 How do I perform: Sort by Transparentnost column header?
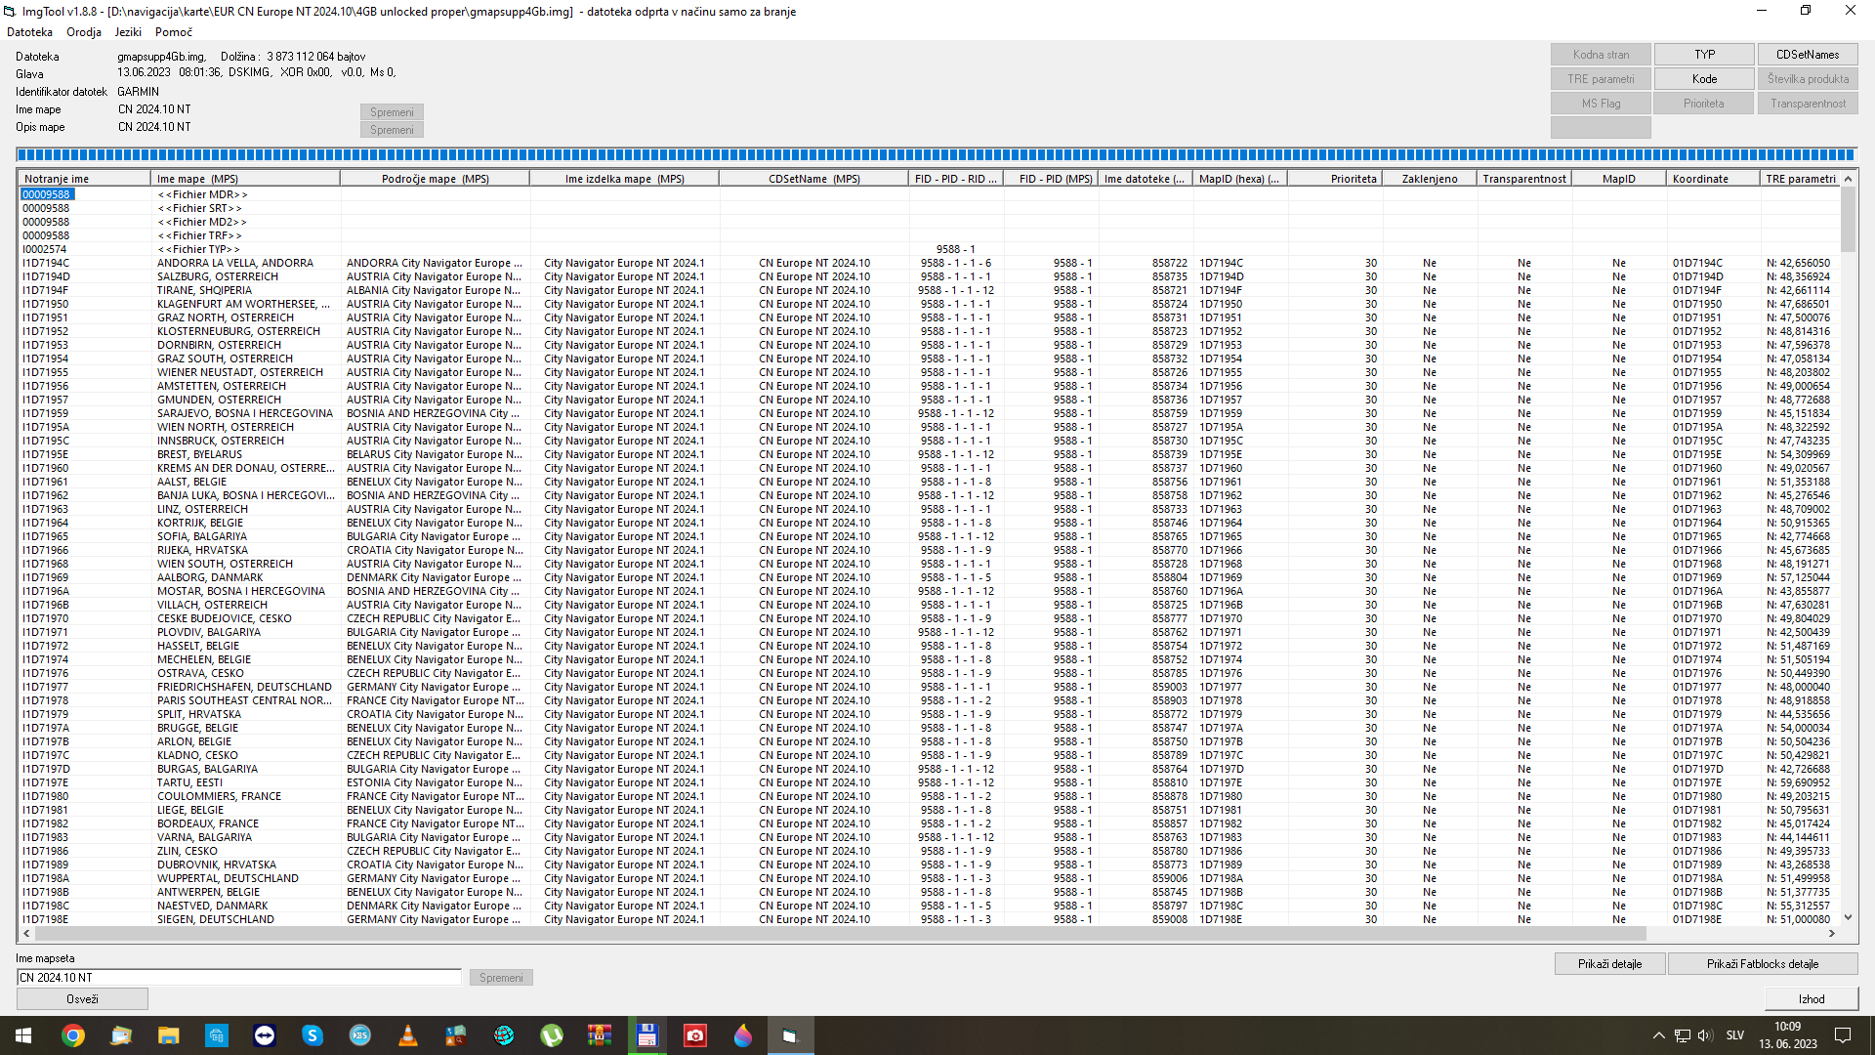[1524, 179]
